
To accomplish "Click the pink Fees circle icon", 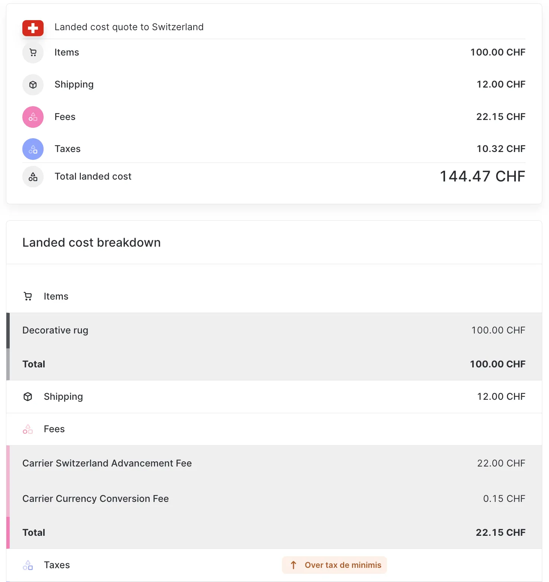I will tap(33, 117).
